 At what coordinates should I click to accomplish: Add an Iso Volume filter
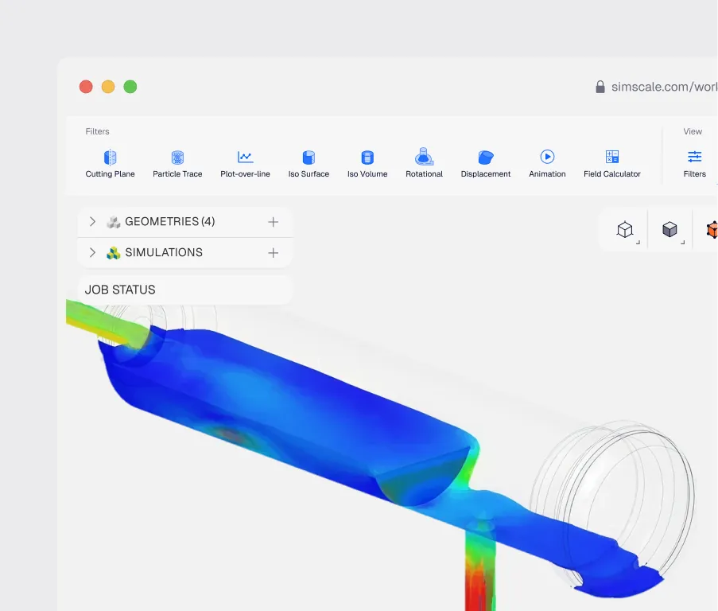367,164
